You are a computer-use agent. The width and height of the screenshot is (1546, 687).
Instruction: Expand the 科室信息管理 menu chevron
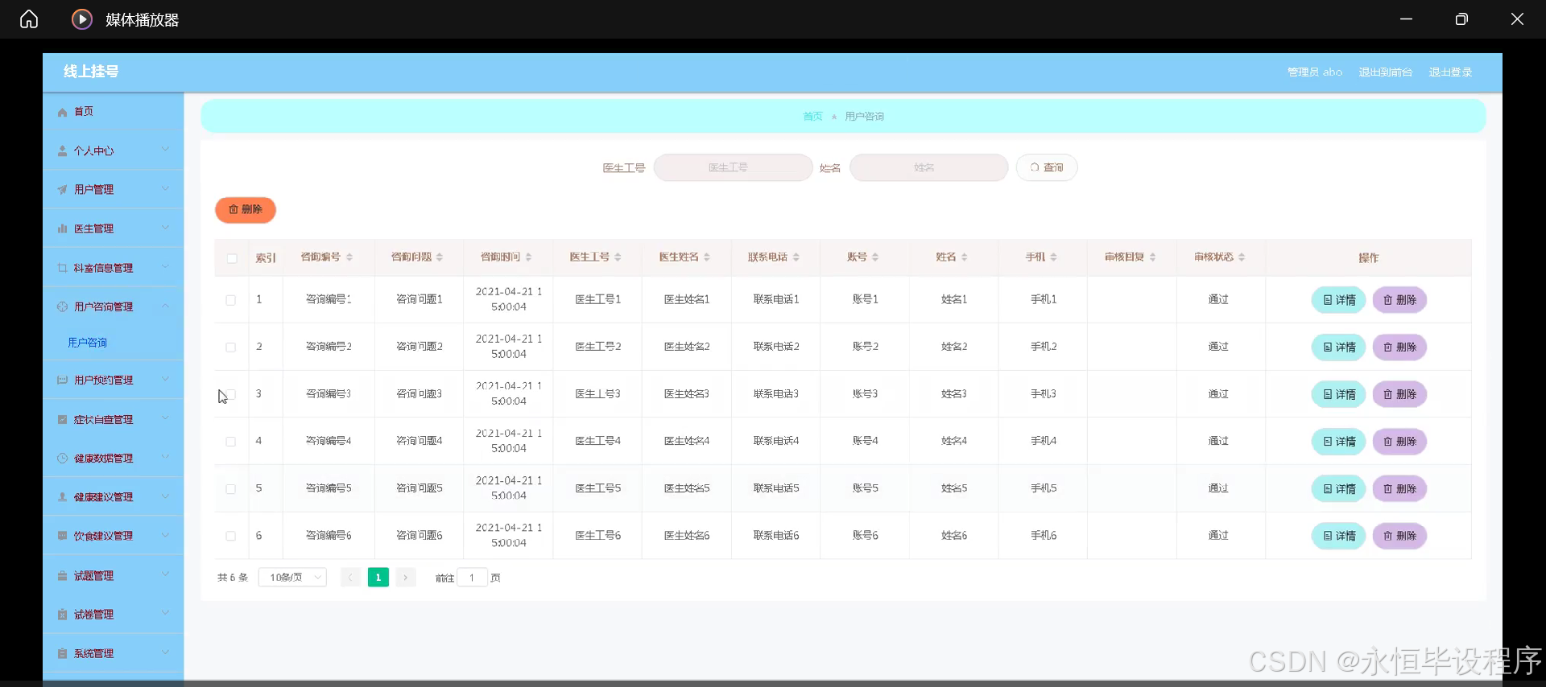(165, 267)
